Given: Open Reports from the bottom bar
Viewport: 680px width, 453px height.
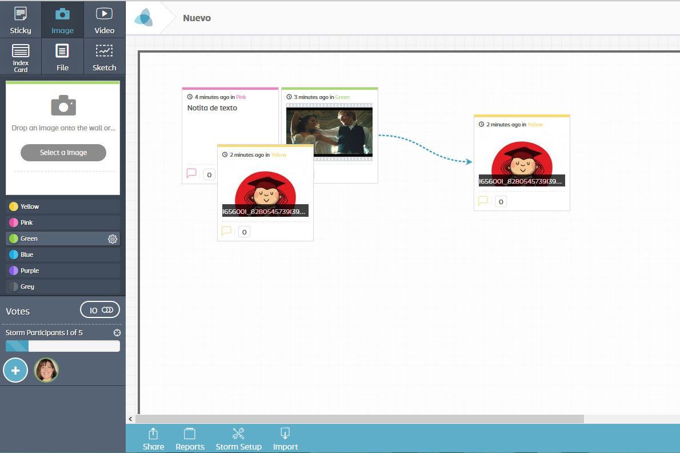Looking at the screenshot, I should [190, 439].
